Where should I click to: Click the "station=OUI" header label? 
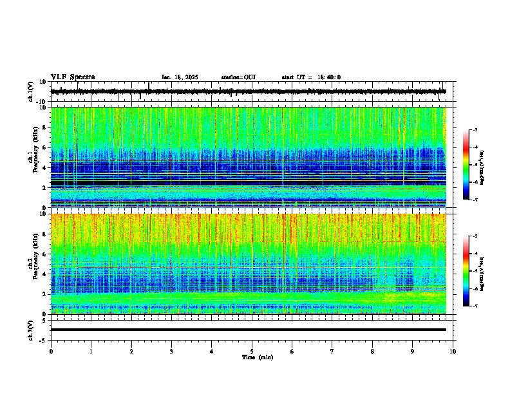tap(238, 77)
